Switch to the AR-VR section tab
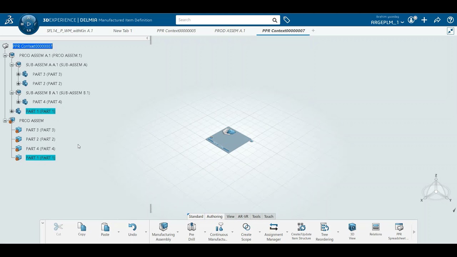Viewport: 457px width, 257px height. pyautogui.click(x=243, y=216)
